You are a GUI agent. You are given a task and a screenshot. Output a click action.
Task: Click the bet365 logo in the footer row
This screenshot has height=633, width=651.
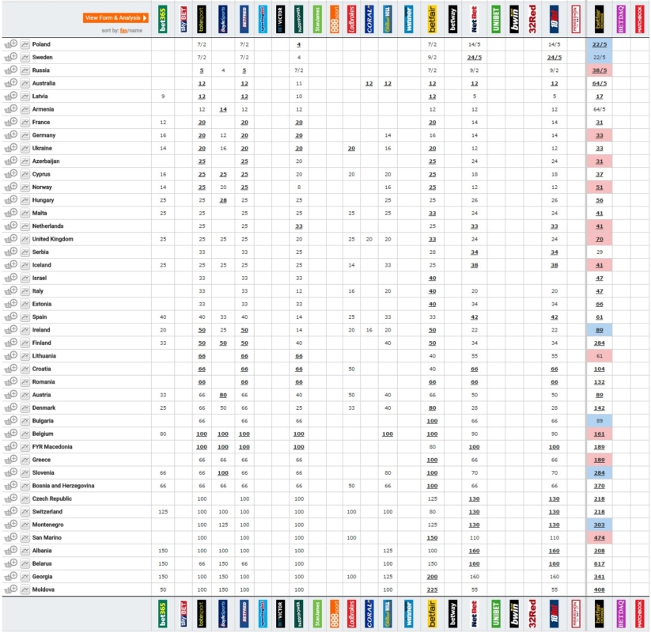163,613
